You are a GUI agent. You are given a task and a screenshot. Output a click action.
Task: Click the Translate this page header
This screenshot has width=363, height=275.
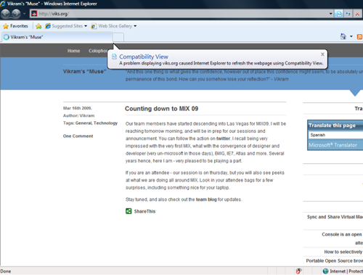pyautogui.click(x=332, y=126)
